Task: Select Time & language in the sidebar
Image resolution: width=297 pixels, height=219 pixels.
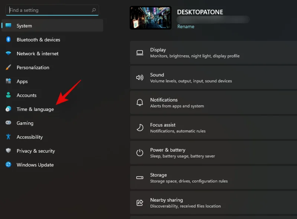Action: [x=36, y=109]
